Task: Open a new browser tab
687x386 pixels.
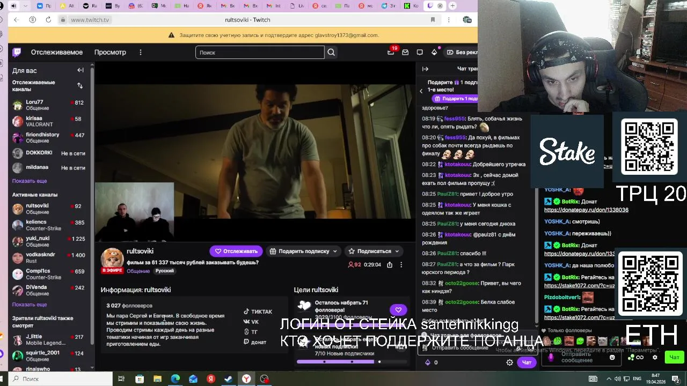Action: coord(453,6)
